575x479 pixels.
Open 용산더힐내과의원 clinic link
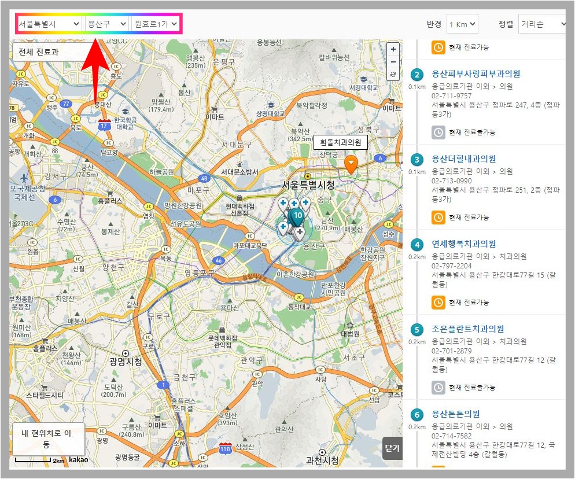(464, 159)
